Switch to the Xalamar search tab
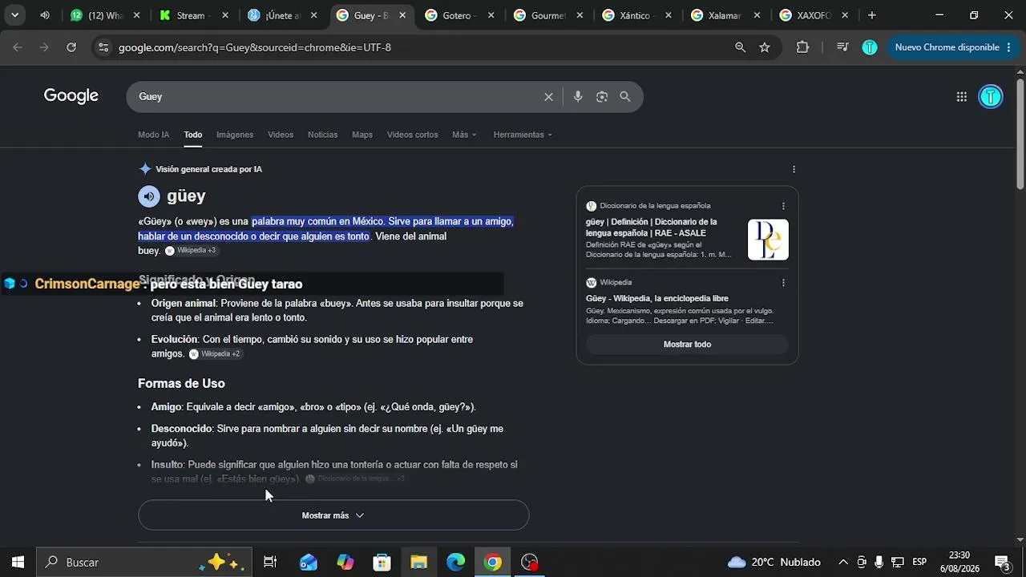 click(x=725, y=15)
